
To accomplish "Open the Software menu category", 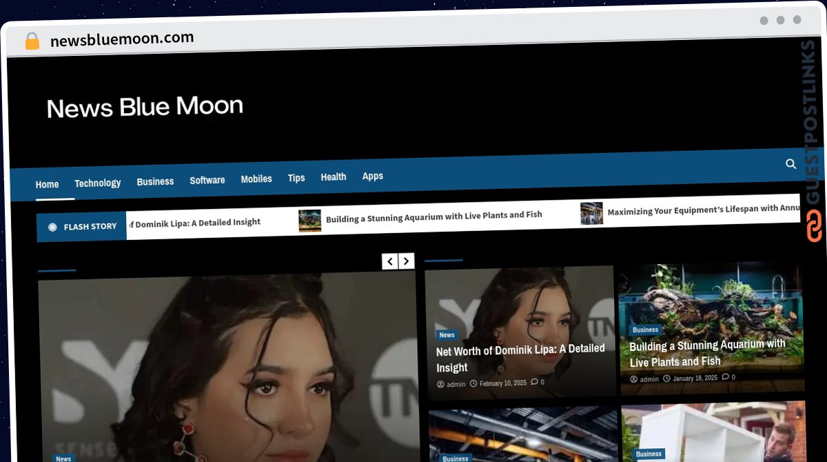I will pyautogui.click(x=207, y=180).
